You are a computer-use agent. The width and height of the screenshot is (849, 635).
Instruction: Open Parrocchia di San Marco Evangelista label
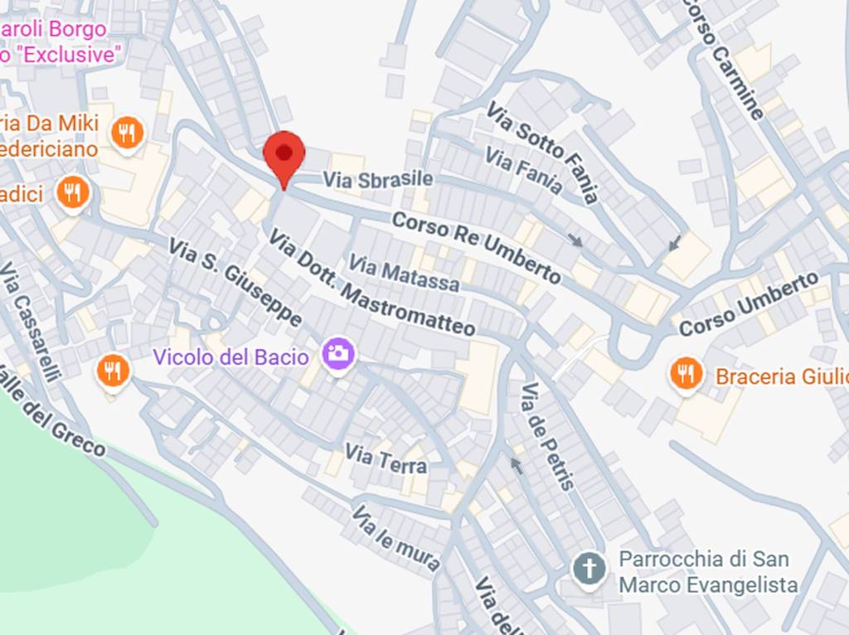(708, 572)
